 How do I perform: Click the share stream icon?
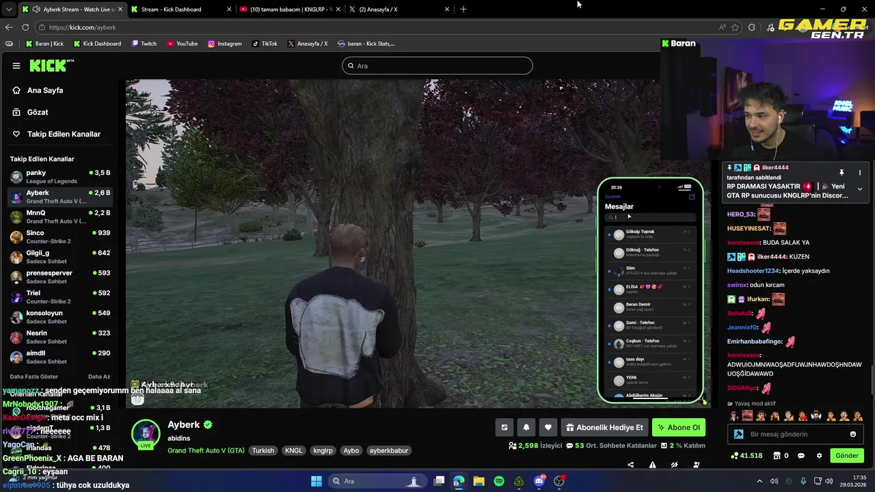point(630,465)
